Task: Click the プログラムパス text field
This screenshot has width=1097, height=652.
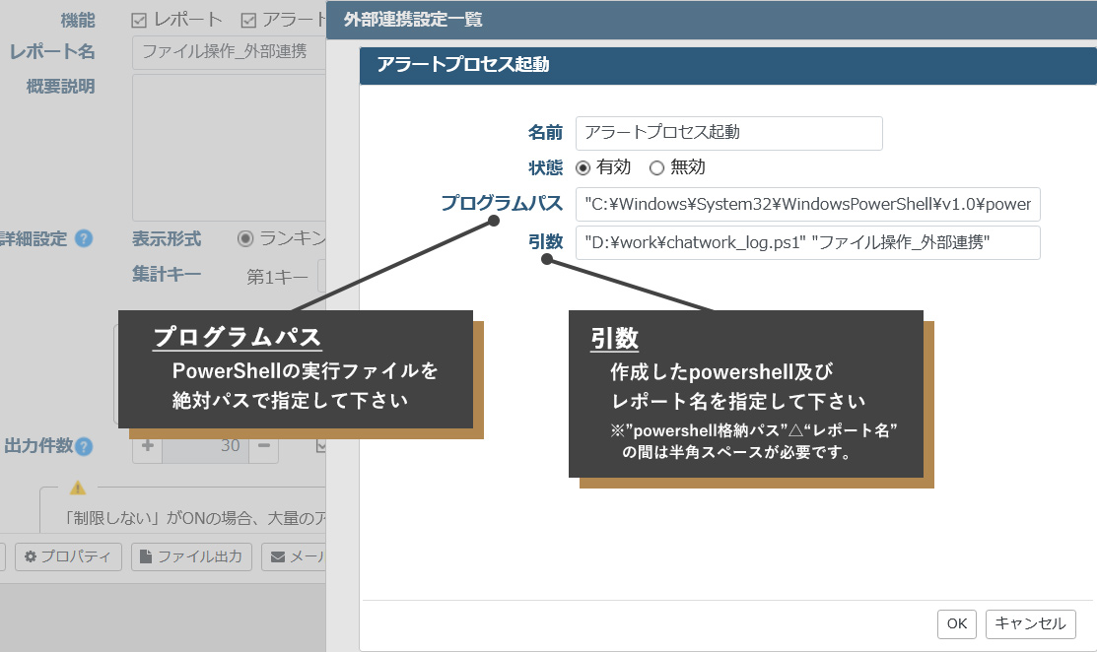Action: point(808,204)
